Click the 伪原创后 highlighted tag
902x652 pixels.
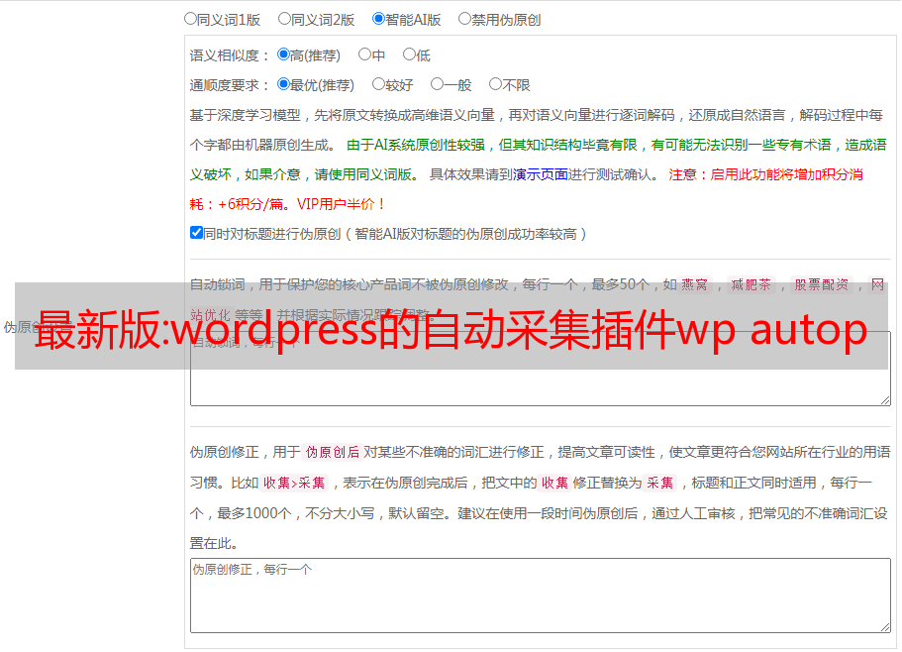coord(333,452)
